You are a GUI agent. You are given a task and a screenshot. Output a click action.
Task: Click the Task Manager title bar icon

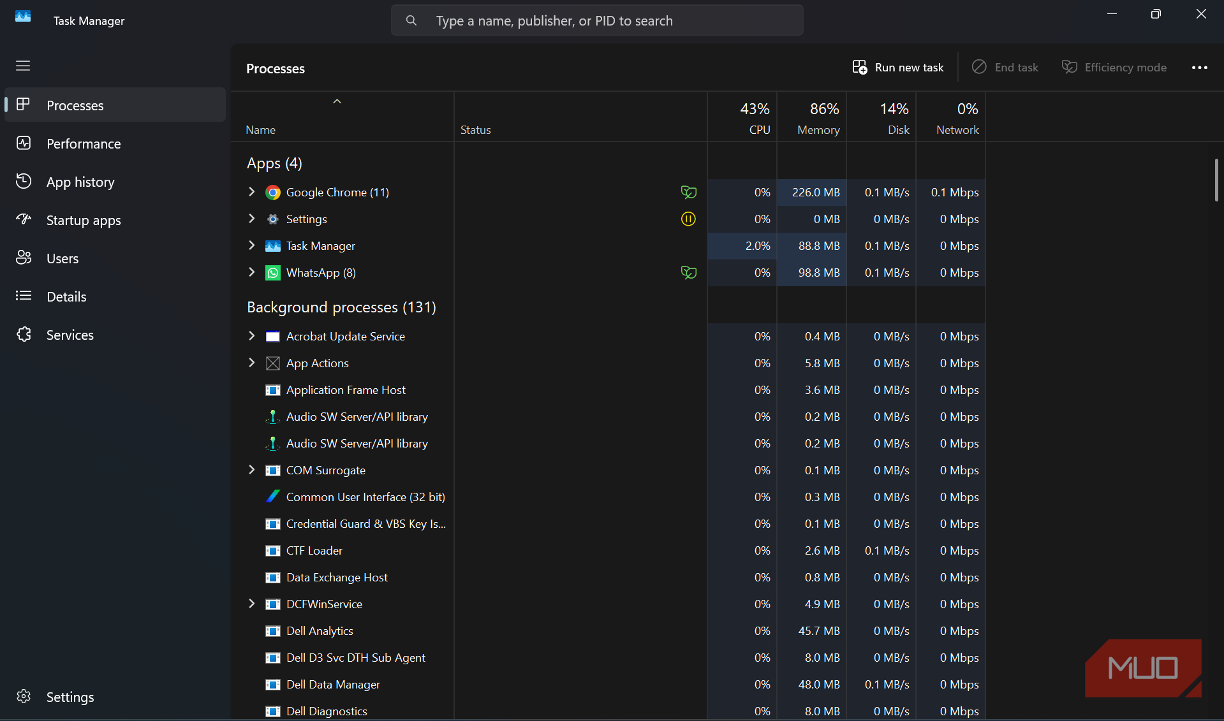point(23,17)
